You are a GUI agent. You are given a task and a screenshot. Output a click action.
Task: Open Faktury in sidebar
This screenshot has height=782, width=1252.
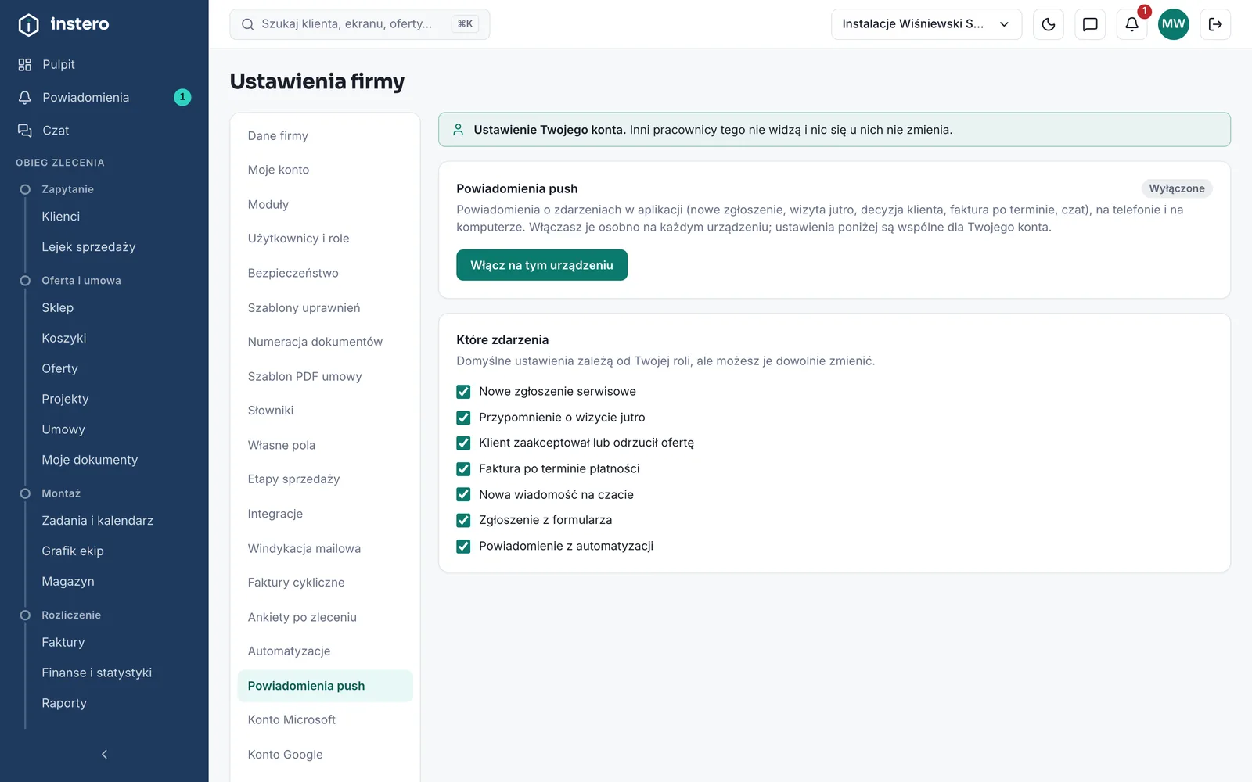63,642
